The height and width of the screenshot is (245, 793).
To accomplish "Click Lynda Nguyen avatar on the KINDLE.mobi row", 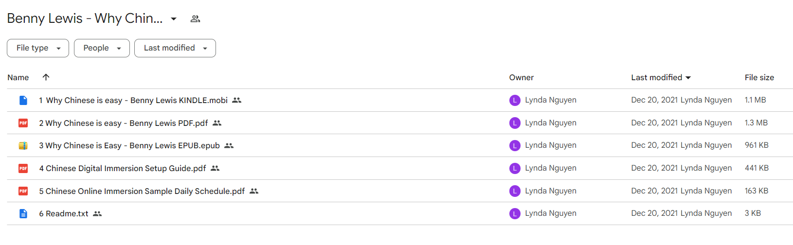I will tap(515, 100).
